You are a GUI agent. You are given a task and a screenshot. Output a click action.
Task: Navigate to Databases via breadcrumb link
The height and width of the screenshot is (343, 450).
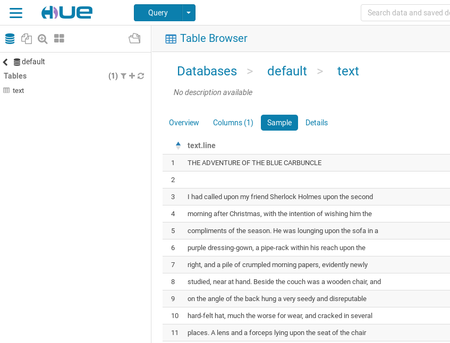click(207, 71)
